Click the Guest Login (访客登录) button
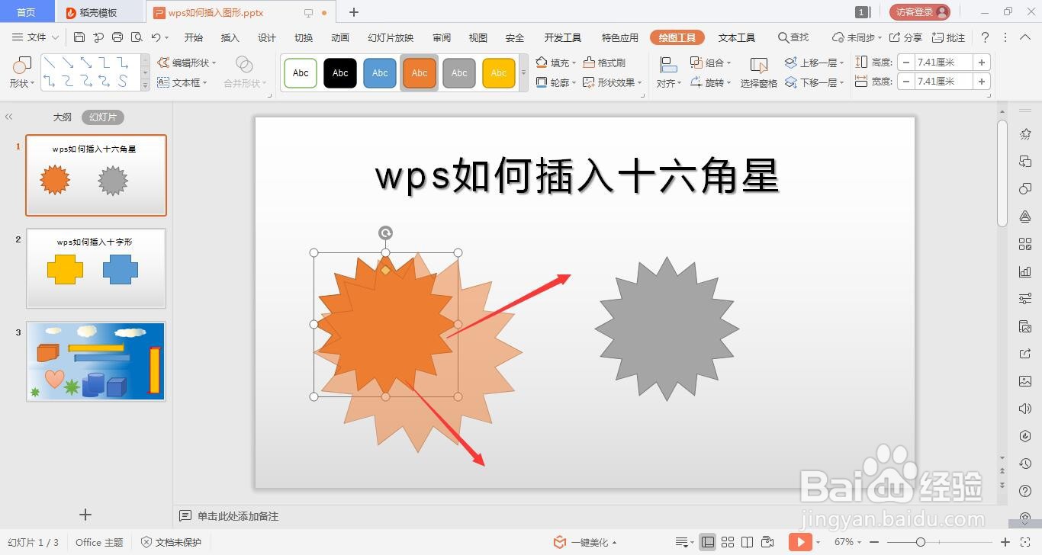Viewport: 1042px width, 555px height. point(920,12)
